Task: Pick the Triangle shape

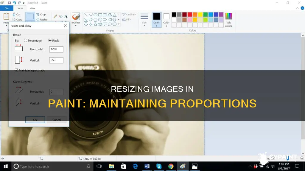Action: tap(115, 15)
